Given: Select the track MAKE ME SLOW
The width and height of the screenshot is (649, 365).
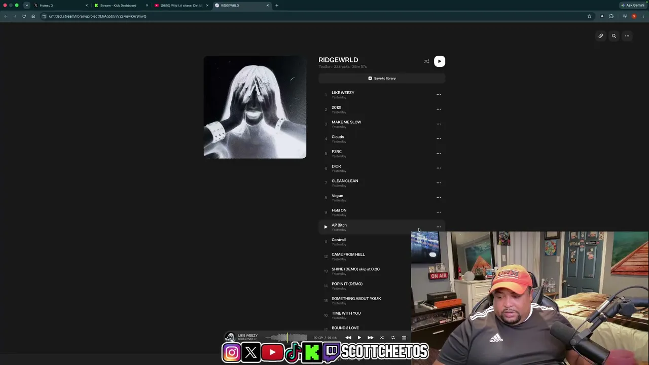Looking at the screenshot, I should (382, 124).
